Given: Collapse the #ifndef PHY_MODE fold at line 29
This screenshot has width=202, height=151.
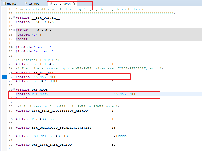Looking at the screenshot, I should pos(14,89).
